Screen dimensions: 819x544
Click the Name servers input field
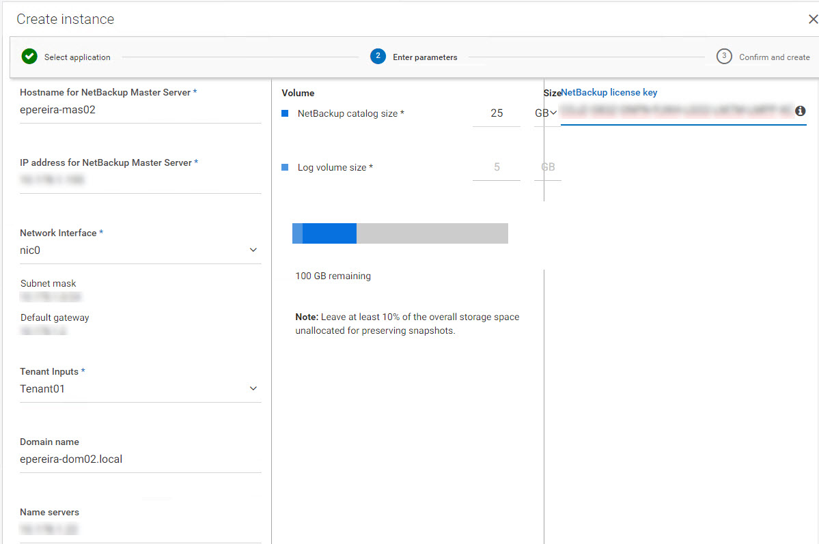click(x=140, y=530)
